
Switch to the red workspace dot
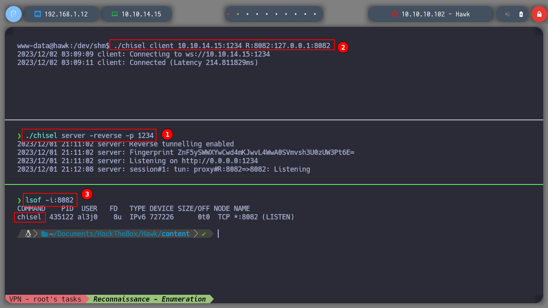228,14
